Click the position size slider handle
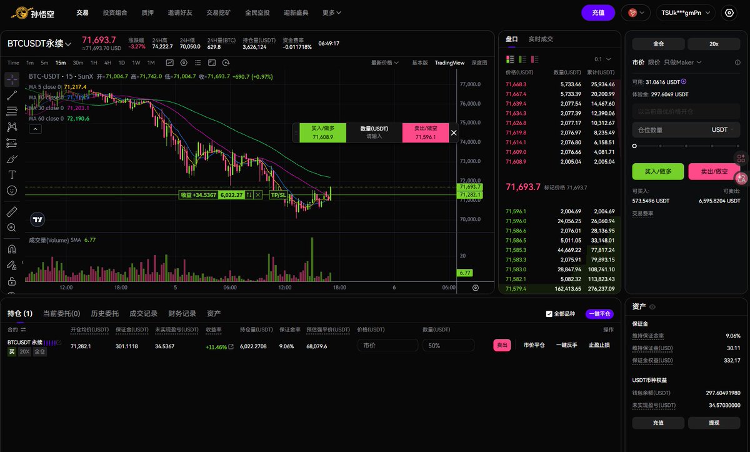750x452 pixels. 634,146
